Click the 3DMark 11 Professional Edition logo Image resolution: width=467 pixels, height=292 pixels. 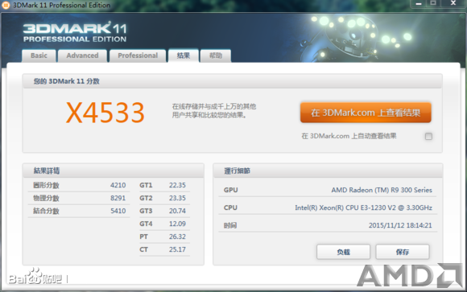[x=75, y=32]
